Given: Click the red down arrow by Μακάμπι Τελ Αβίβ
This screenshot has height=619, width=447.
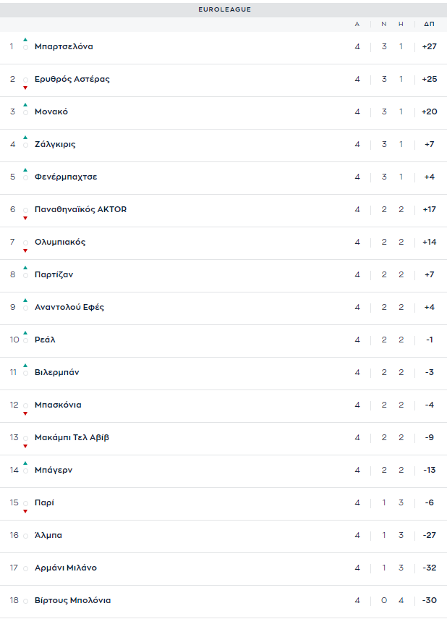Looking at the screenshot, I should click(x=25, y=446).
